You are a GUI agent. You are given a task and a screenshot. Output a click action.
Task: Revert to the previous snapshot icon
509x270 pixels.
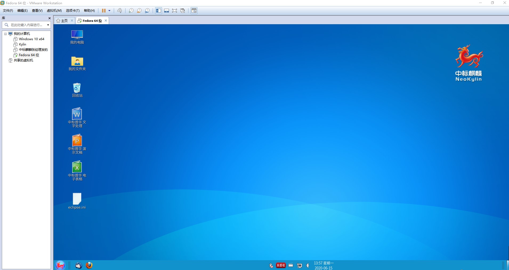pos(139,11)
